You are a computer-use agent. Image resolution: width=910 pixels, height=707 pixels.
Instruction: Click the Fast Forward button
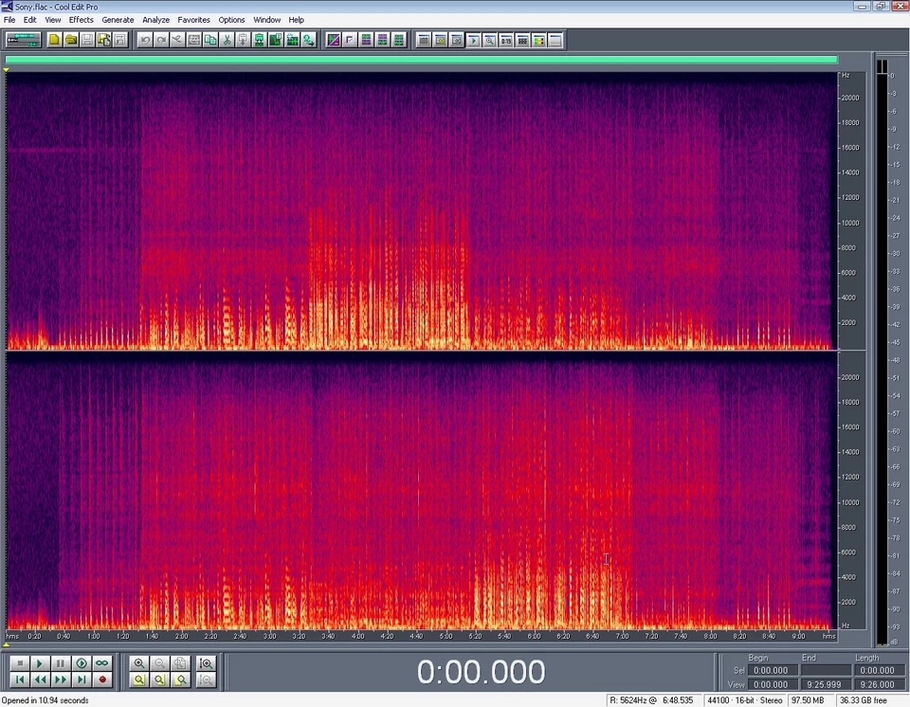tap(61, 680)
